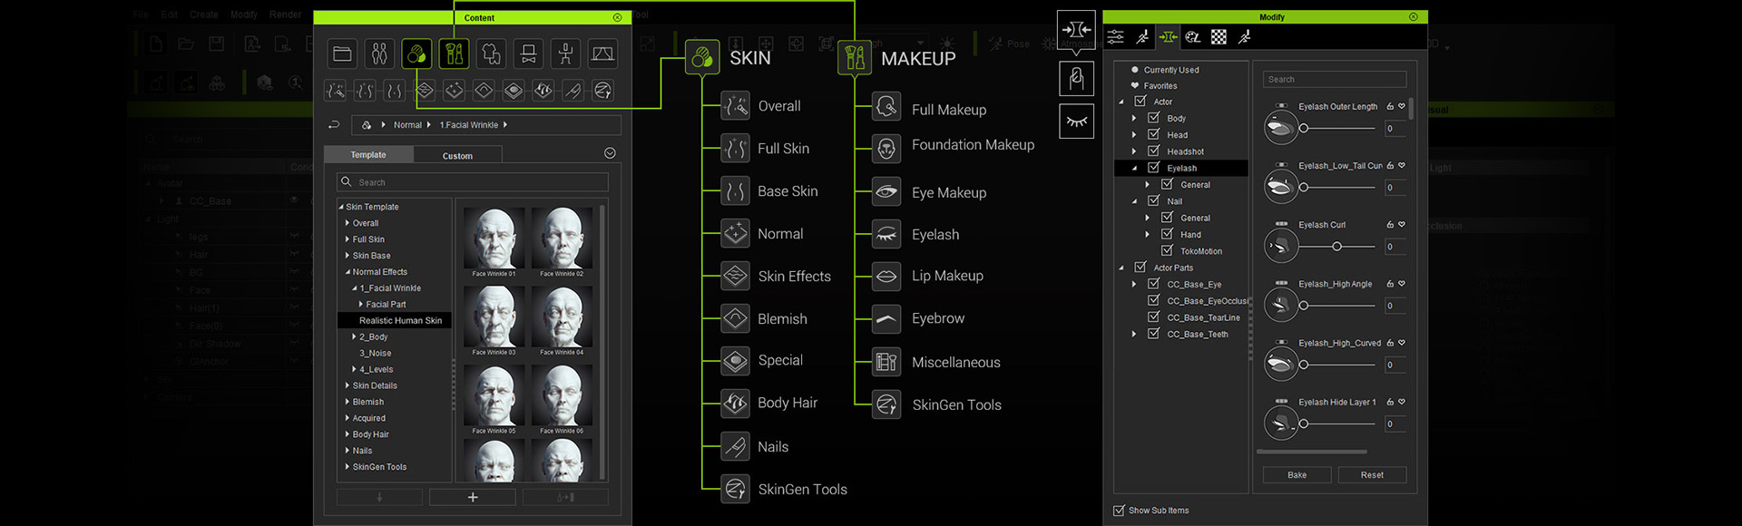Screen dimensions: 1742x526
Task: Uncheck the CC_Base_Teeth checkbox
Action: pos(1154,334)
